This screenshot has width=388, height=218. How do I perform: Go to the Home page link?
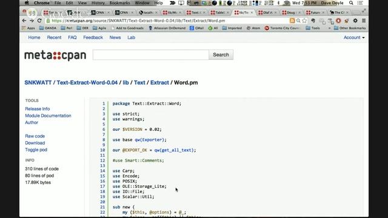point(34,38)
